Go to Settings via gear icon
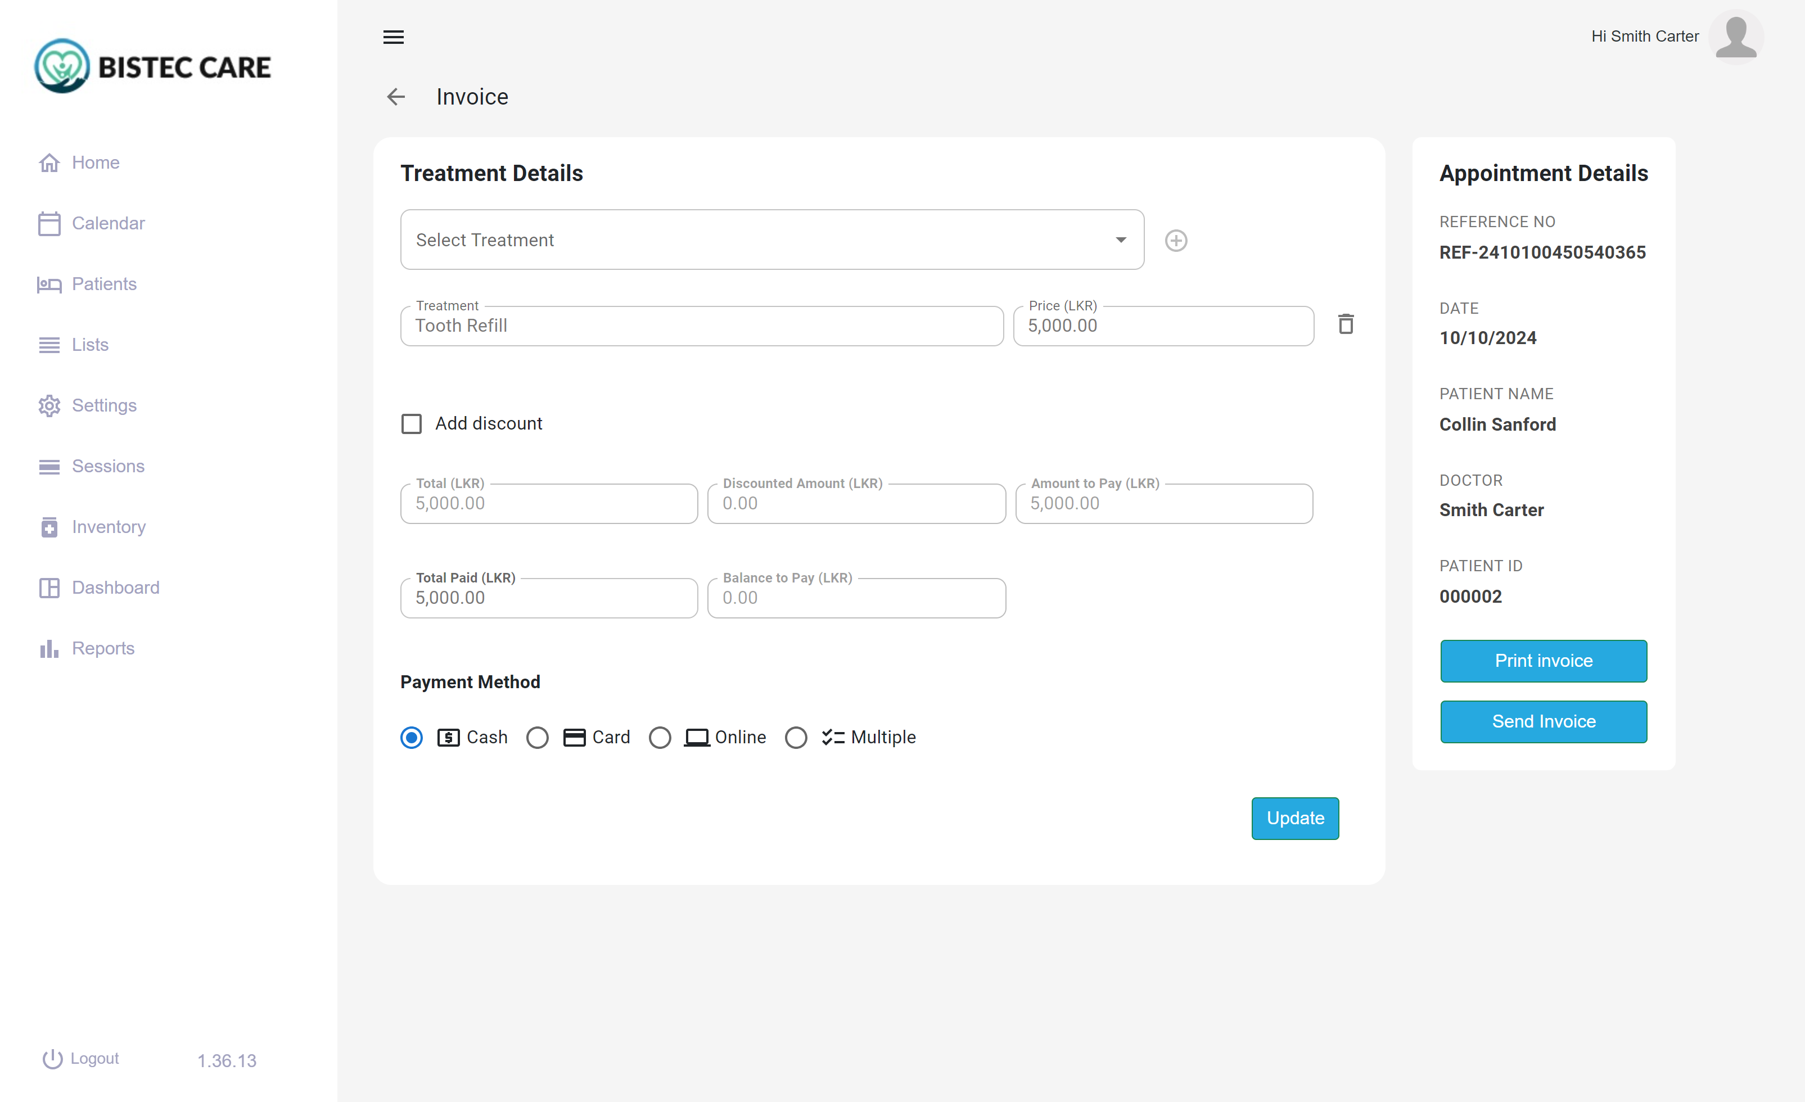This screenshot has width=1805, height=1102. tap(49, 405)
